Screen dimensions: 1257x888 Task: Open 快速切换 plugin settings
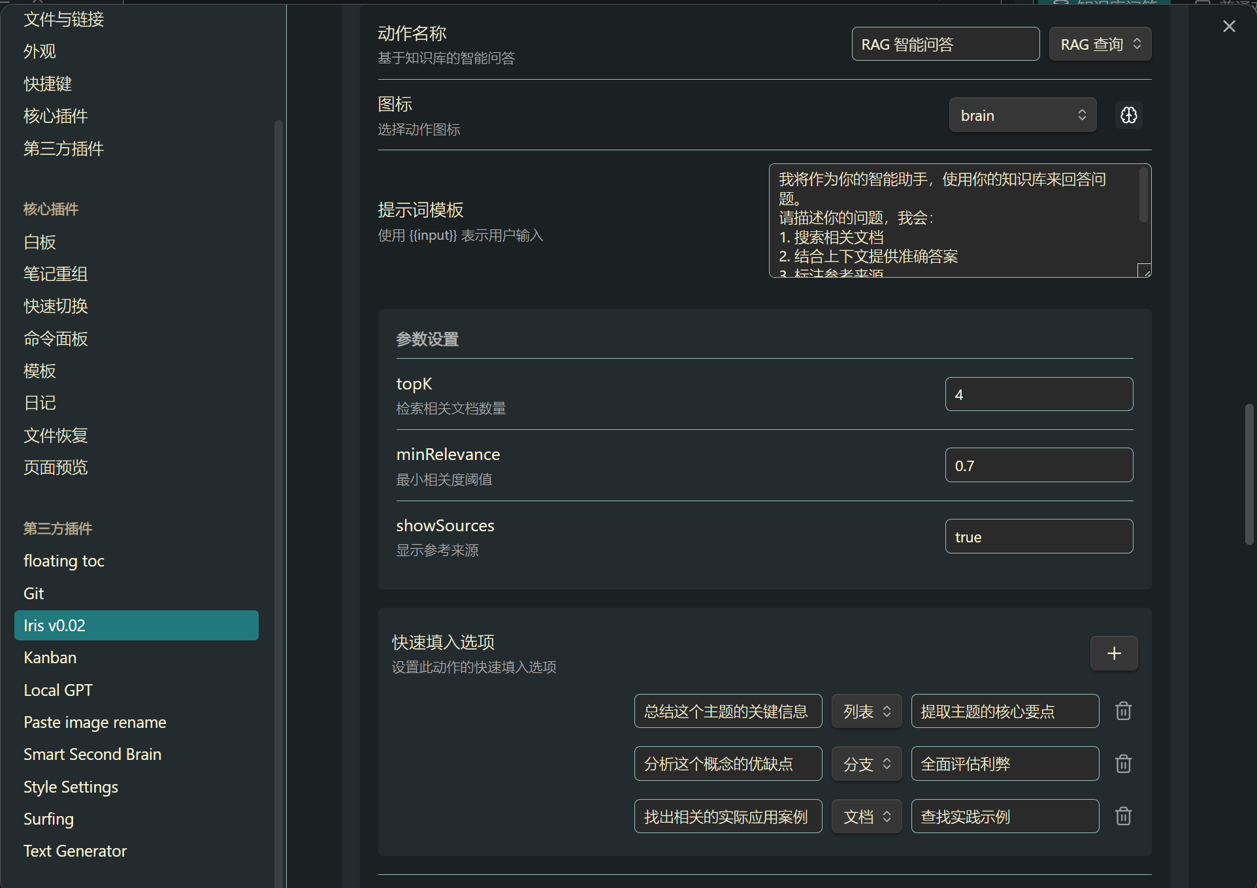click(136, 306)
